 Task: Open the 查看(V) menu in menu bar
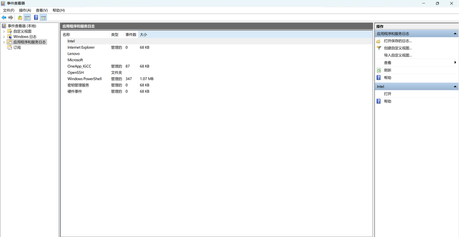(42, 10)
